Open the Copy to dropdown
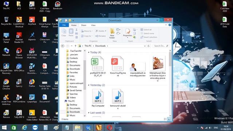The height and width of the screenshot is (131, 233). [x=87, y=36]
